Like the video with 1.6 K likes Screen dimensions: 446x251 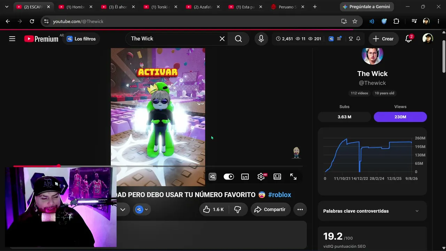tap(213, 210)
